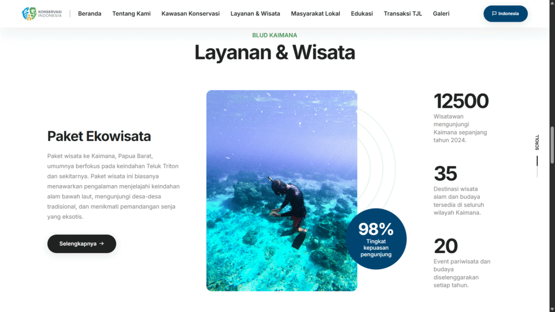This screenshot has width=555, height=312.
Task: Open Masyarakat Lokal section
Action: point(315,14)
